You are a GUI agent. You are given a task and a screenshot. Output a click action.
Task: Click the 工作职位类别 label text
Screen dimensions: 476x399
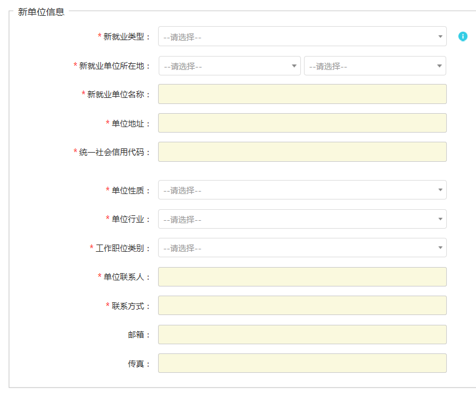pyautogui.click(x=120, y=248)
